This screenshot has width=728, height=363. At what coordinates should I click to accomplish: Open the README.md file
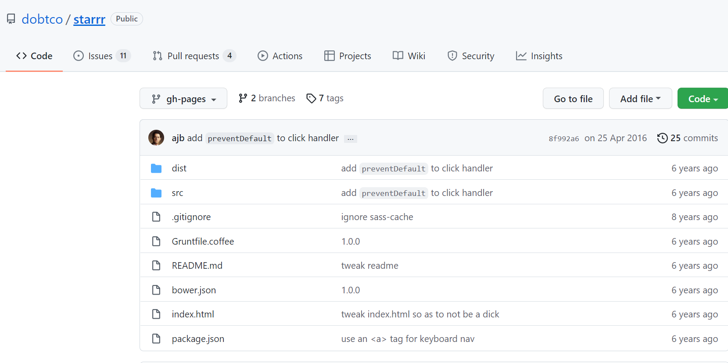[197, 266]
